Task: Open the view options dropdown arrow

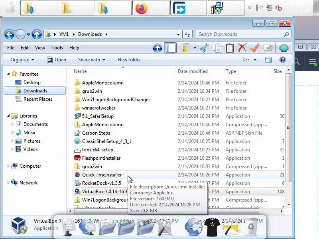Action: [255, 60]
